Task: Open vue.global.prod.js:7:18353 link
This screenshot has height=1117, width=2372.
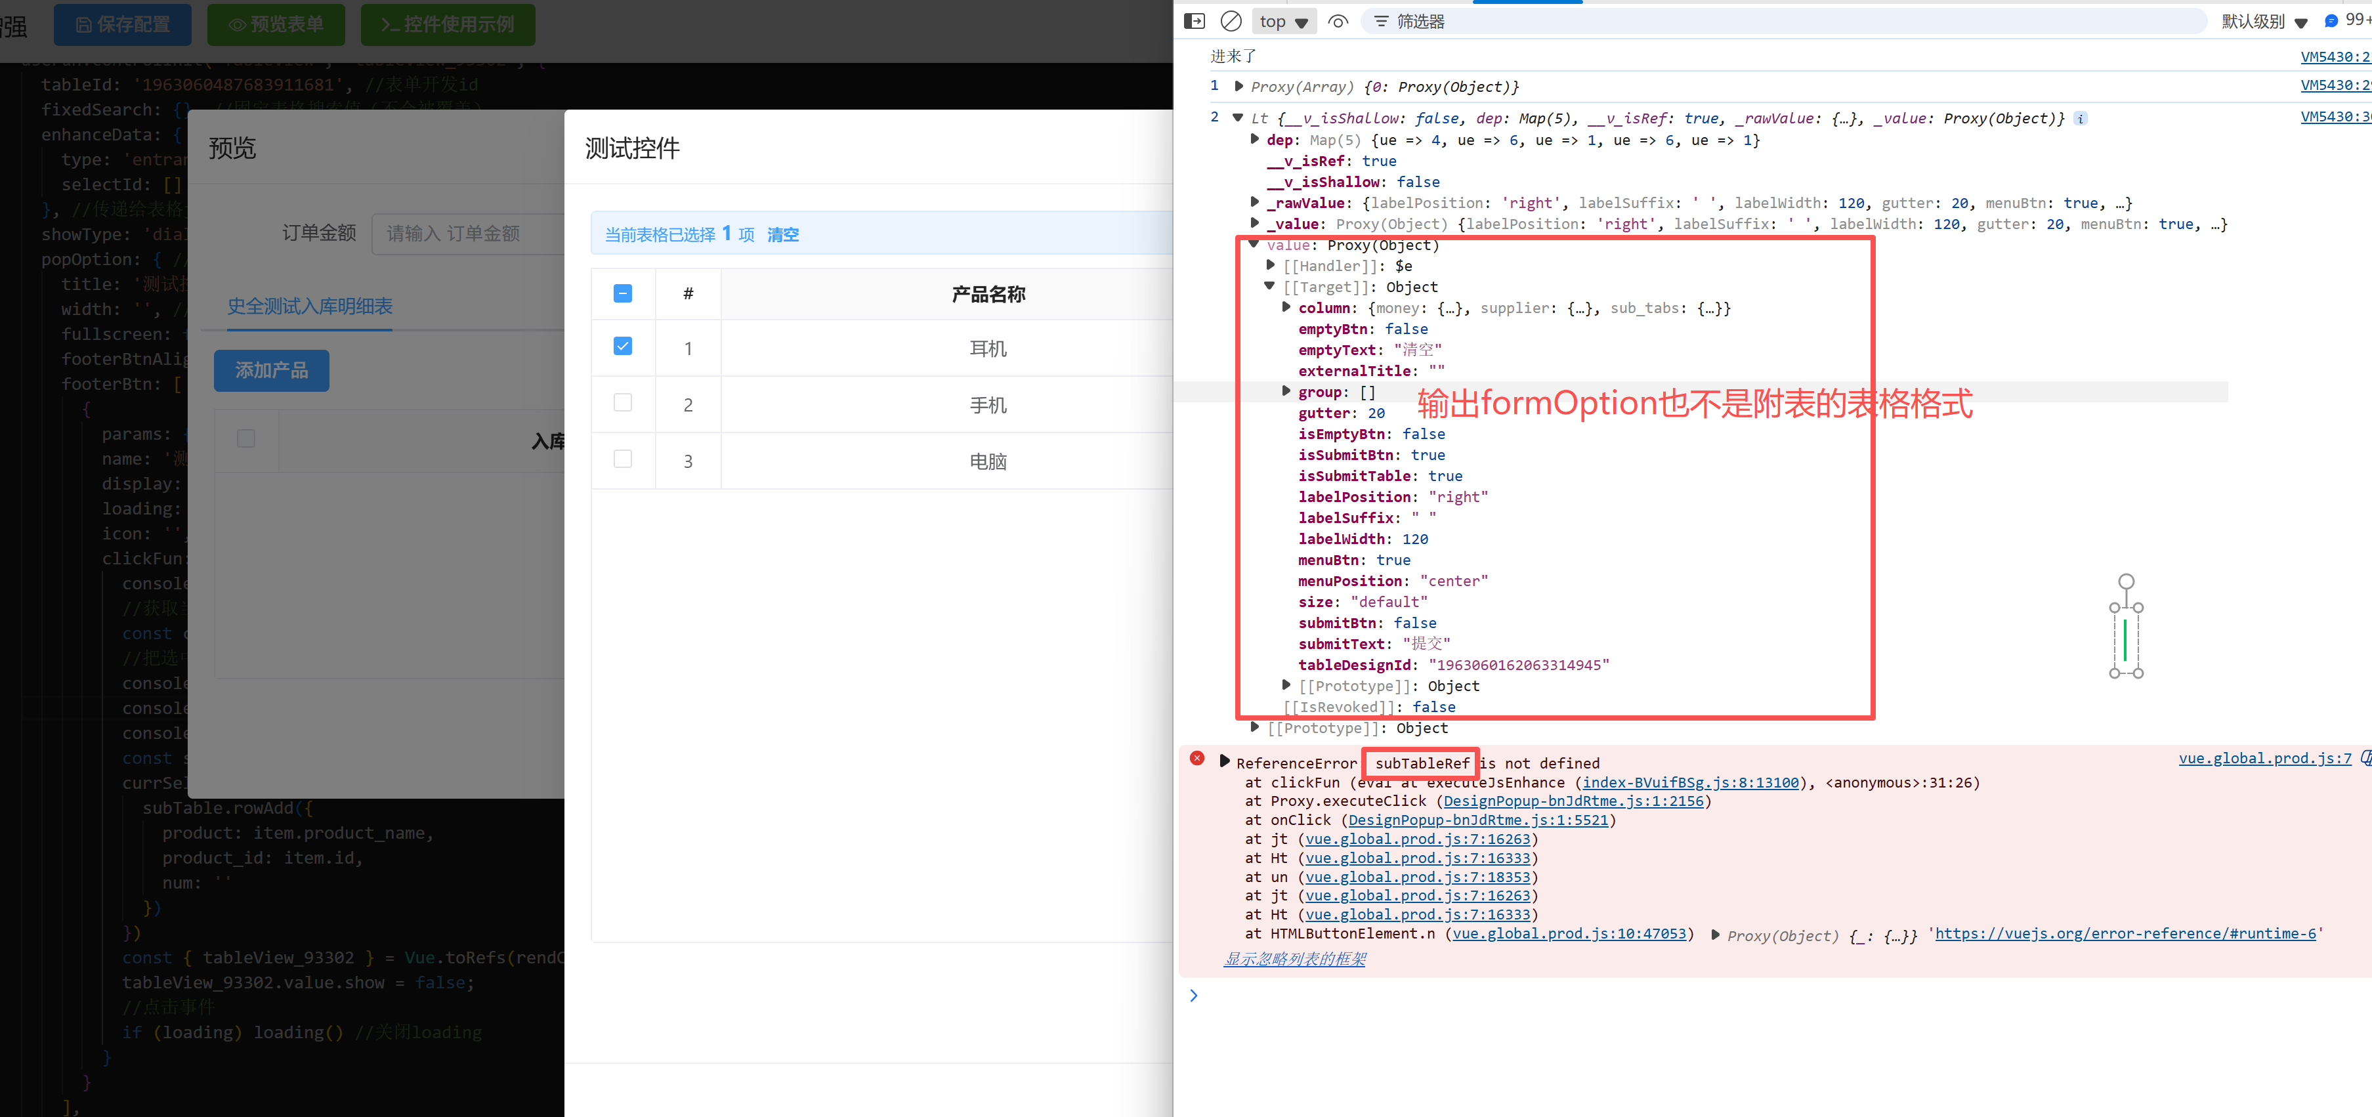Action: (x=1418, y=877)
